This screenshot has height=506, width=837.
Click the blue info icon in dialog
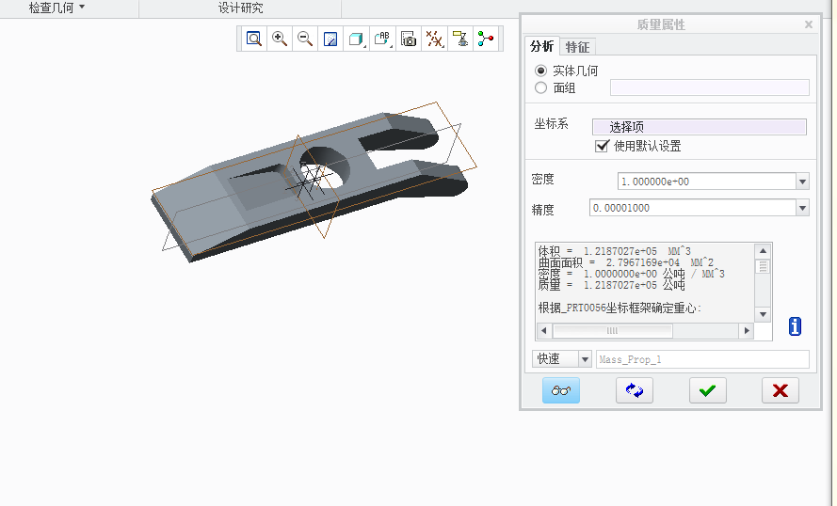click(796, 326)
